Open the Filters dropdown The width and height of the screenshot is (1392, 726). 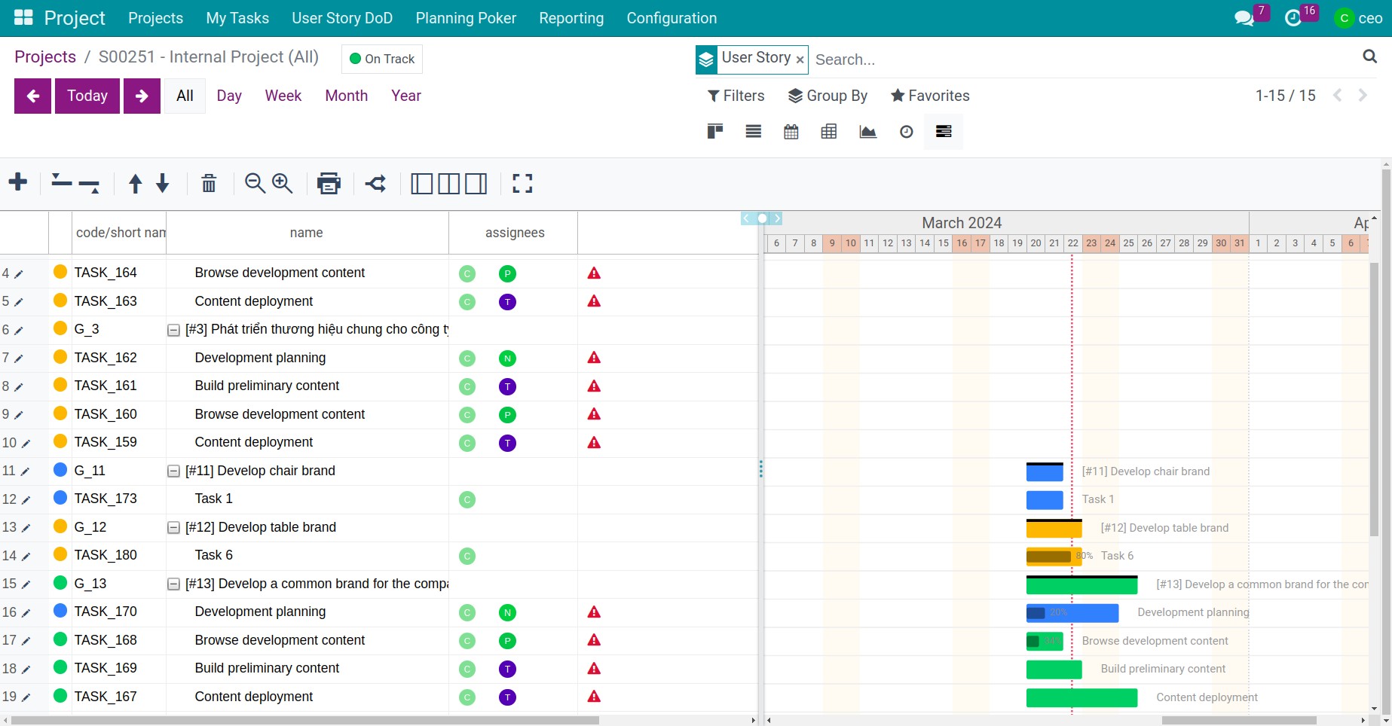[736, 96]
